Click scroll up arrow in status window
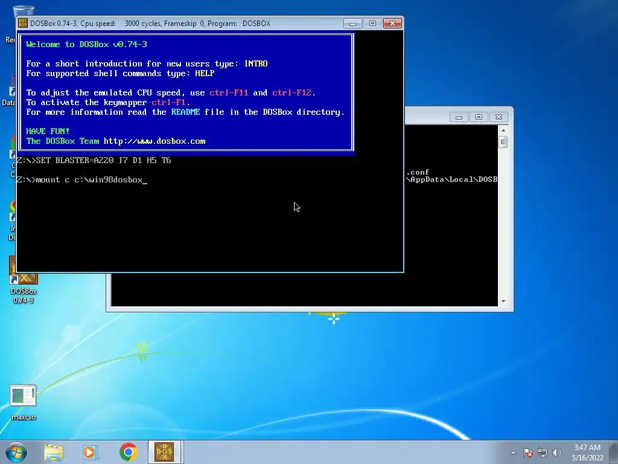 click(x=503, y=130)
